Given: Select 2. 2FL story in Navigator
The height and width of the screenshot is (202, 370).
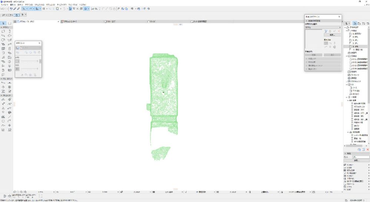Looking at the screenshot, I should tap(355, 43).
